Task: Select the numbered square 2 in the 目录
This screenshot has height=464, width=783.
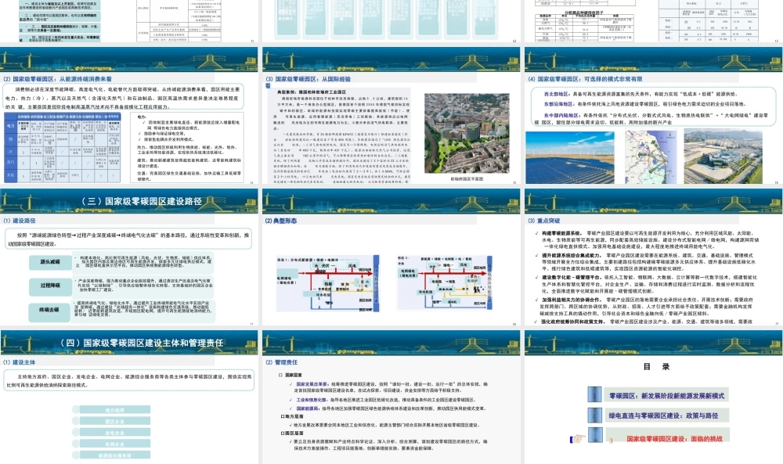Action: pos(594,415)
